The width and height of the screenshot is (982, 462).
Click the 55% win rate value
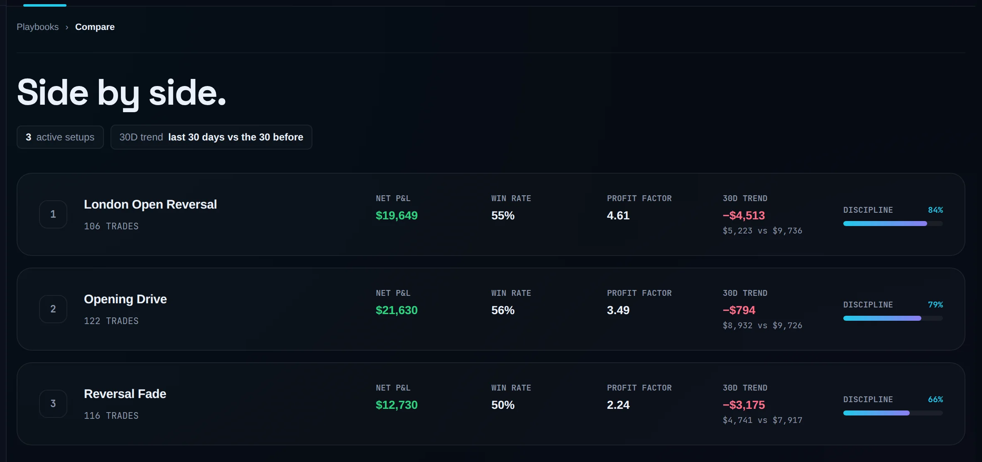(x=503, y=216)
